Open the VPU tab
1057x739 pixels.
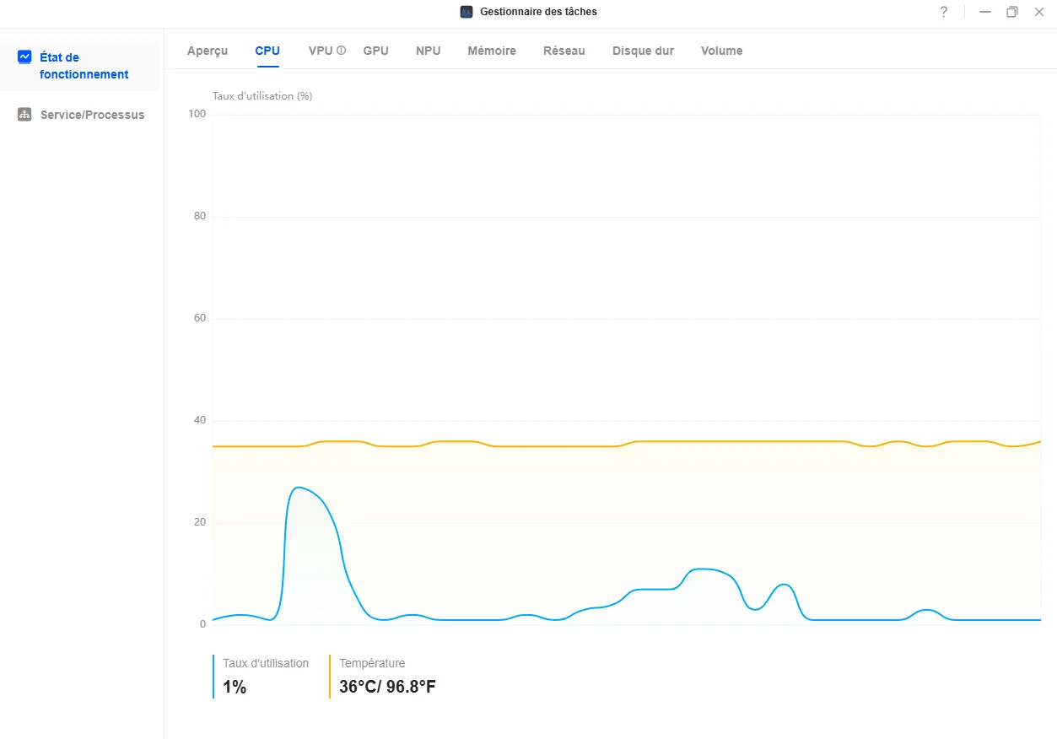[x=321, y=51]
